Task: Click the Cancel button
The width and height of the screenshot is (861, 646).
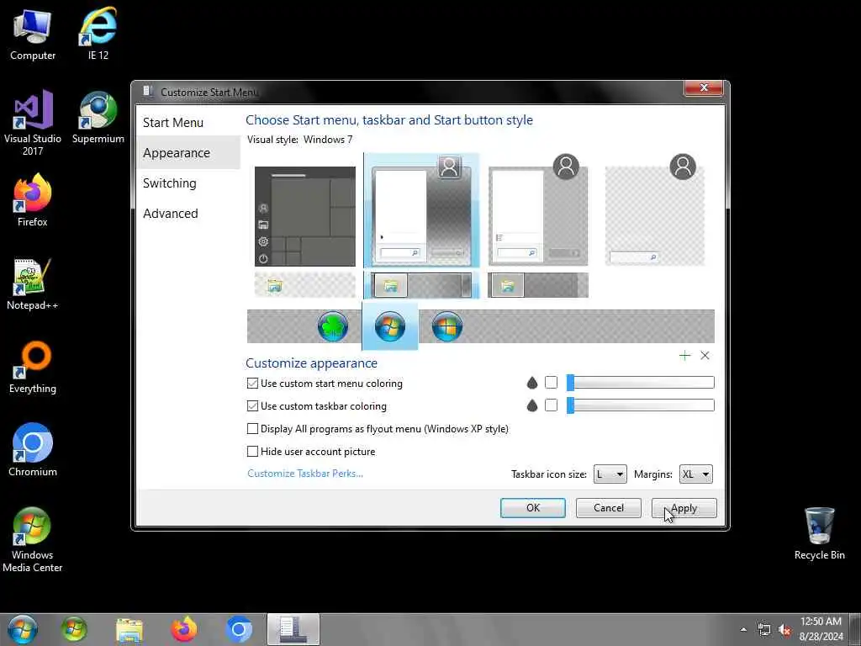Action: coord(609,508)
